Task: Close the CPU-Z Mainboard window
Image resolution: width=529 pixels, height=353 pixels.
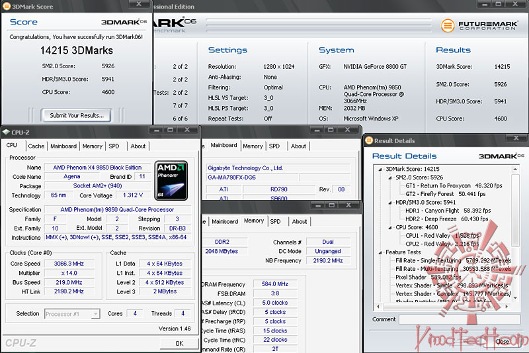Action: (x=347, y=130)
